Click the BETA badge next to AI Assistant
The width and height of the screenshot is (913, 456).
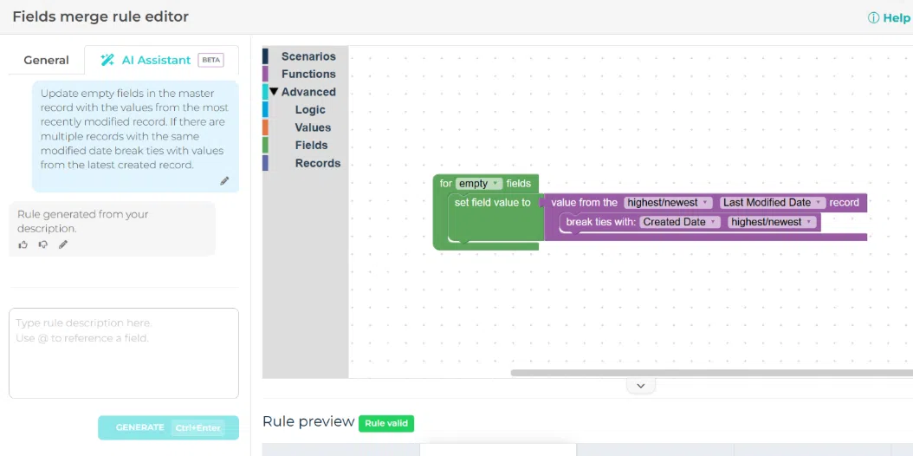(x=210, y=60)
